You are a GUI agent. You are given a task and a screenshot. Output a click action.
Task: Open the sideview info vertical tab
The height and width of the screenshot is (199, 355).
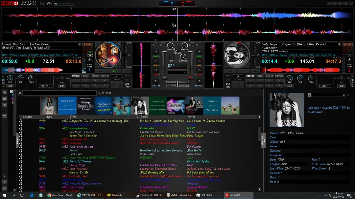[263, 140]
